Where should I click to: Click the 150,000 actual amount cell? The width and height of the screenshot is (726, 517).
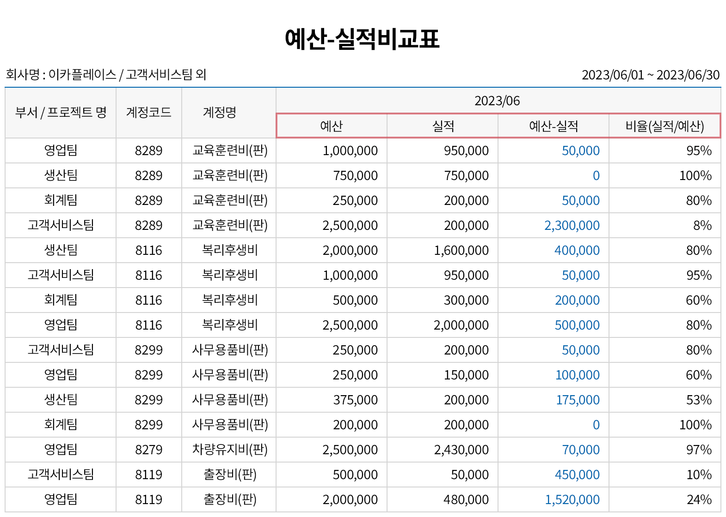click(443, 375)
